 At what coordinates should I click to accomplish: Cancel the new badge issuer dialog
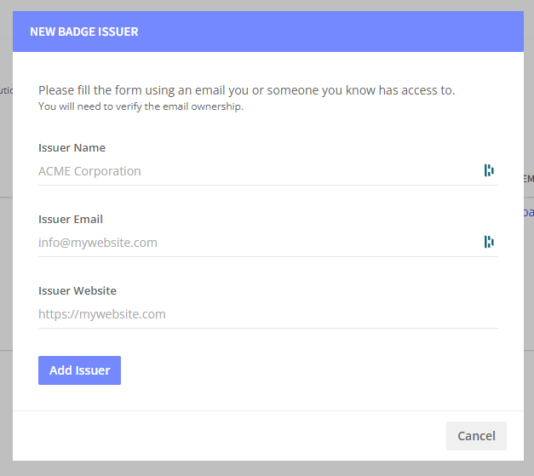coord(476,436)
